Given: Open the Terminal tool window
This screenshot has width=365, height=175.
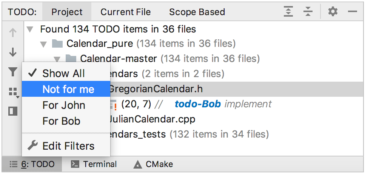Looking at the screenshot, I should click(94, 164).
